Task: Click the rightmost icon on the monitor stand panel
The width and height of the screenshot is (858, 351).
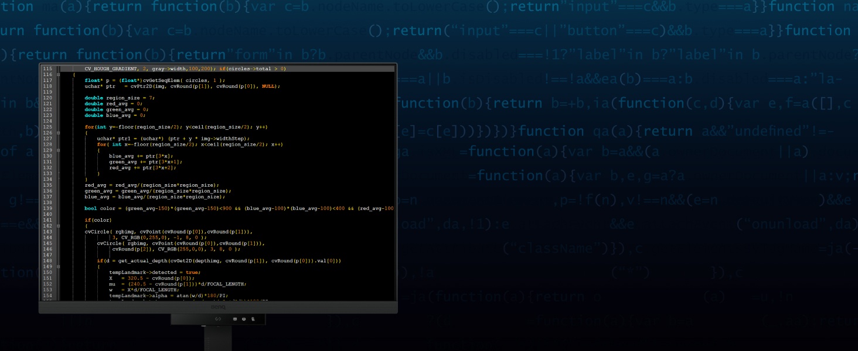Action: (x=253, y=319)
